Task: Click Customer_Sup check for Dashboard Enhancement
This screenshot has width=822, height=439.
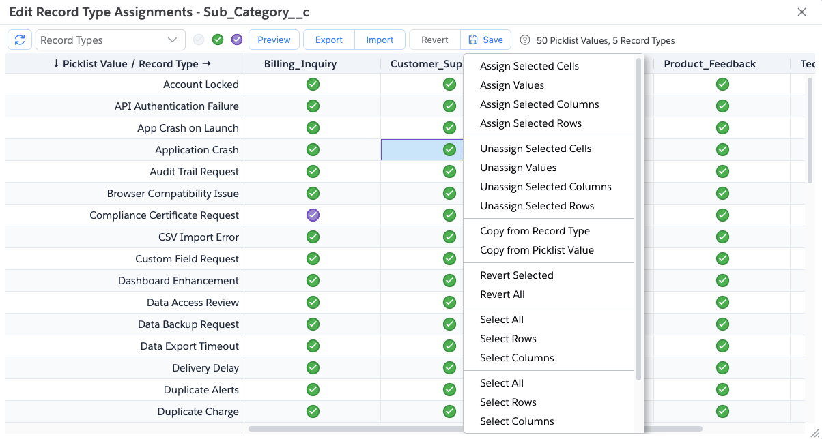Action: click(x=449, y=281)
